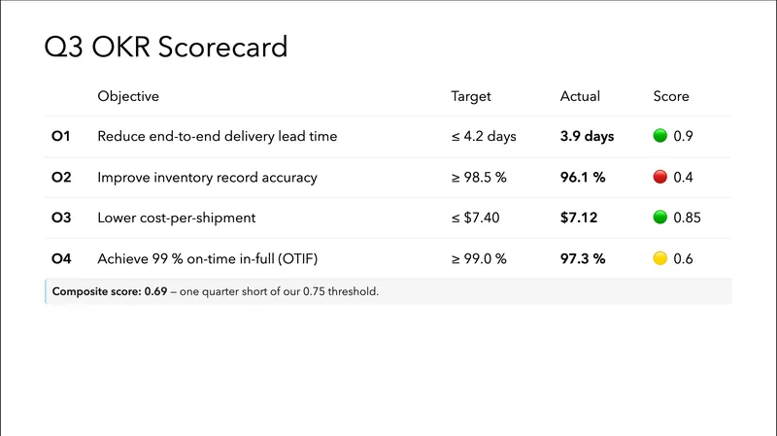Image resolution: width=777 pixels, height=436 pixels.
Task: Click the 0.85 score value
Action: click(687, 218)
